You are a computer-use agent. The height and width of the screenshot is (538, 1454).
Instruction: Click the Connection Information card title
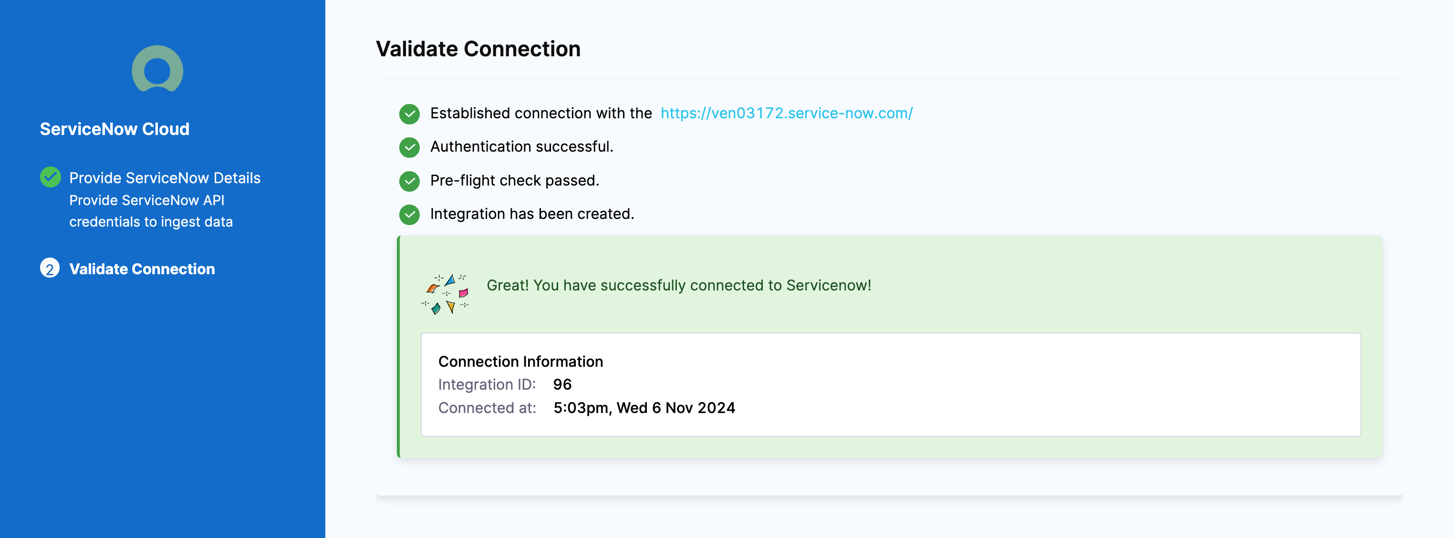[520, 362]
